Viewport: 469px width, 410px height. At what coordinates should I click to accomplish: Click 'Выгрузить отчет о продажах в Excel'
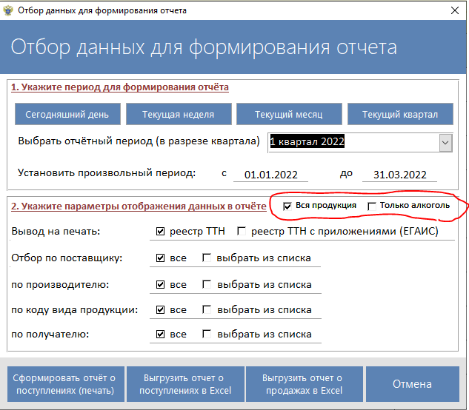click(302, 384)
